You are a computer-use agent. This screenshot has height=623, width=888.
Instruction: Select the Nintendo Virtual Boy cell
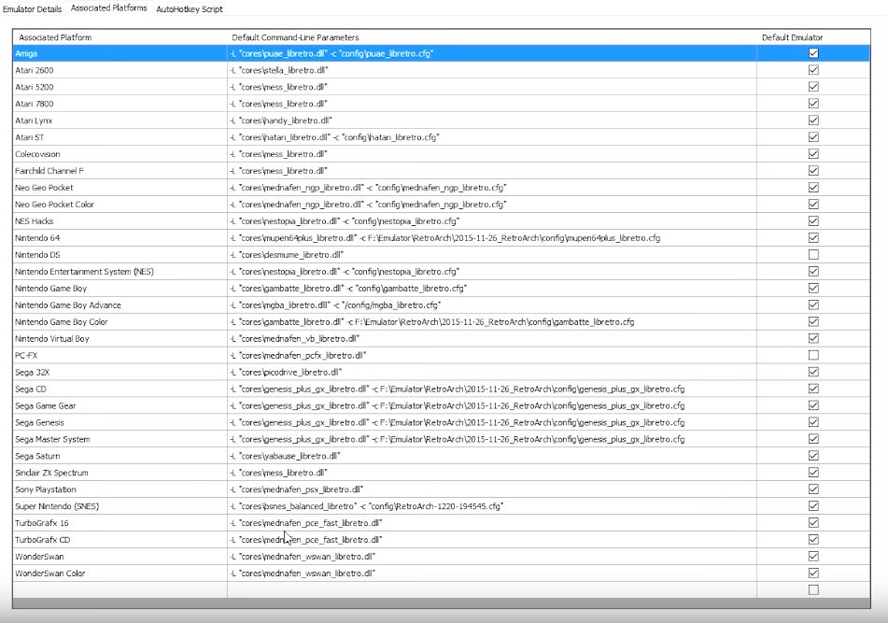pos(120,338)
